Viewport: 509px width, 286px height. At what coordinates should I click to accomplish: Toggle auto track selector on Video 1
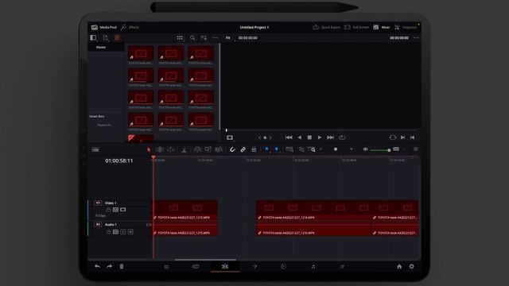[115, 210]
